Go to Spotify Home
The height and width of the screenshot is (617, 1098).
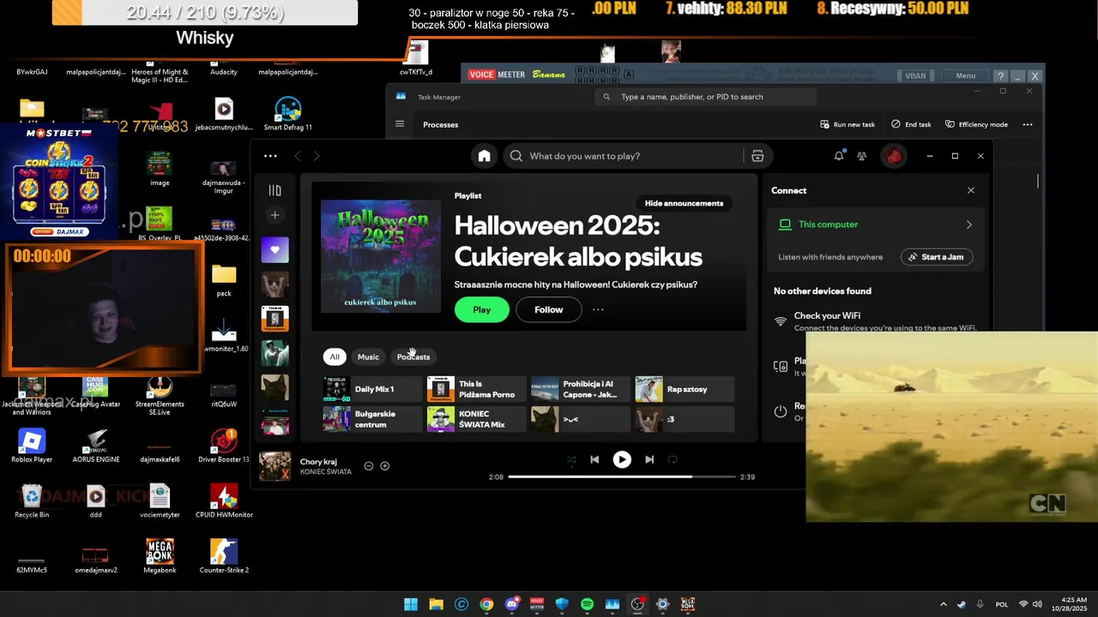pos(484,156)
